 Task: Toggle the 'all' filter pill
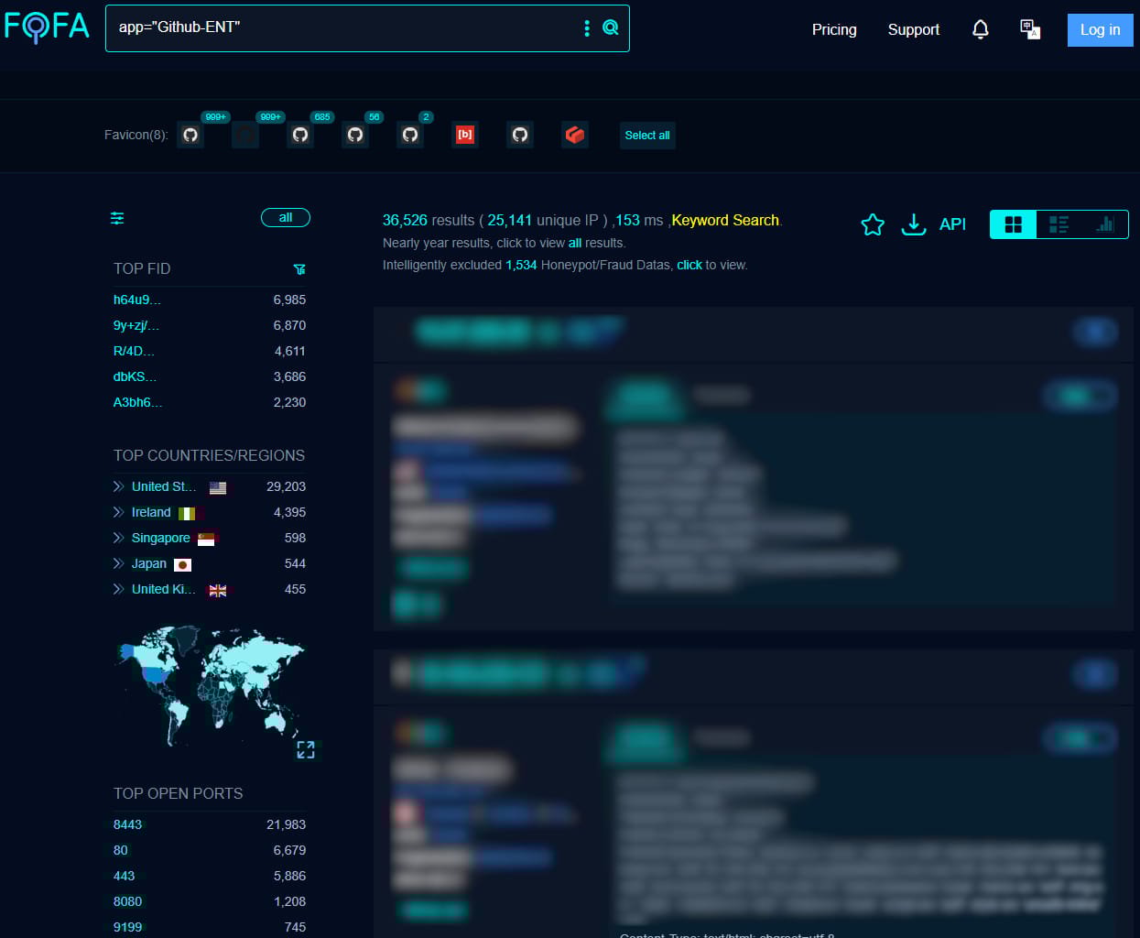point(286,217)
